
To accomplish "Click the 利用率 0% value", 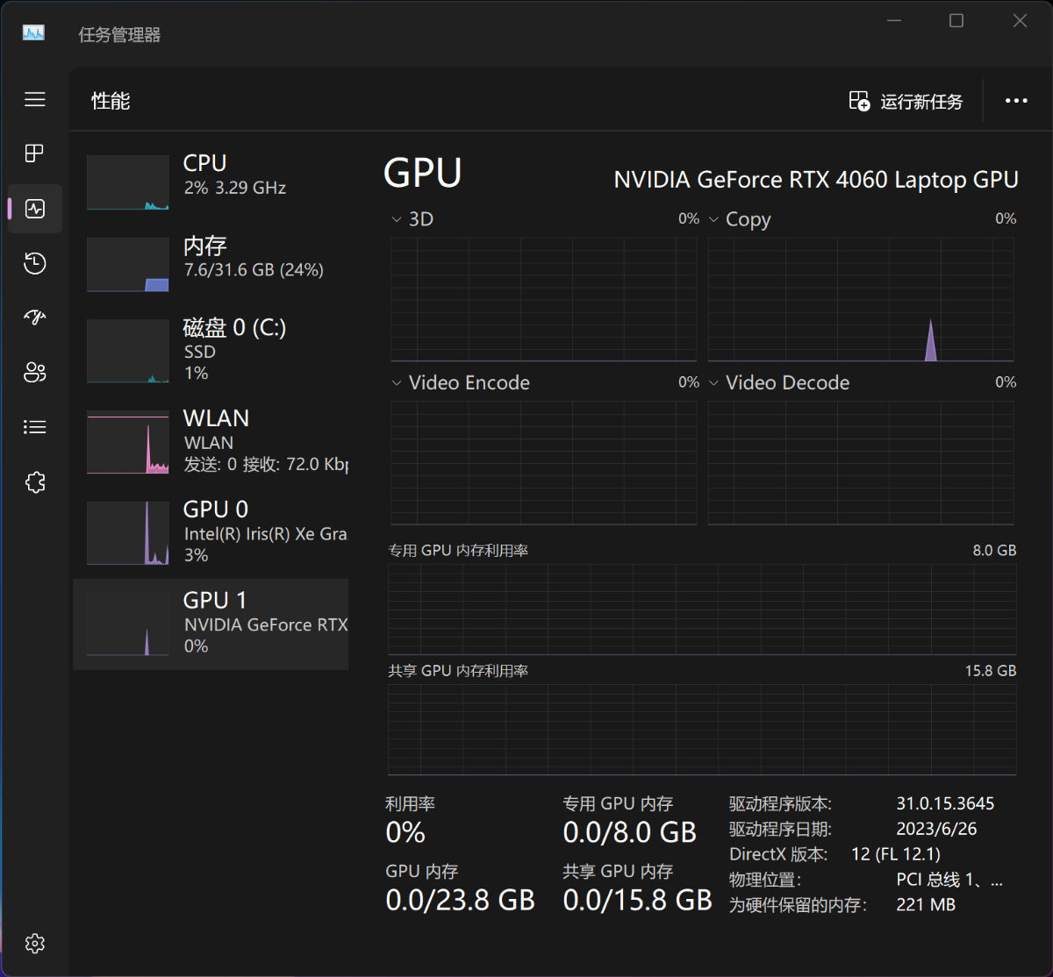I will coord(405,832).
